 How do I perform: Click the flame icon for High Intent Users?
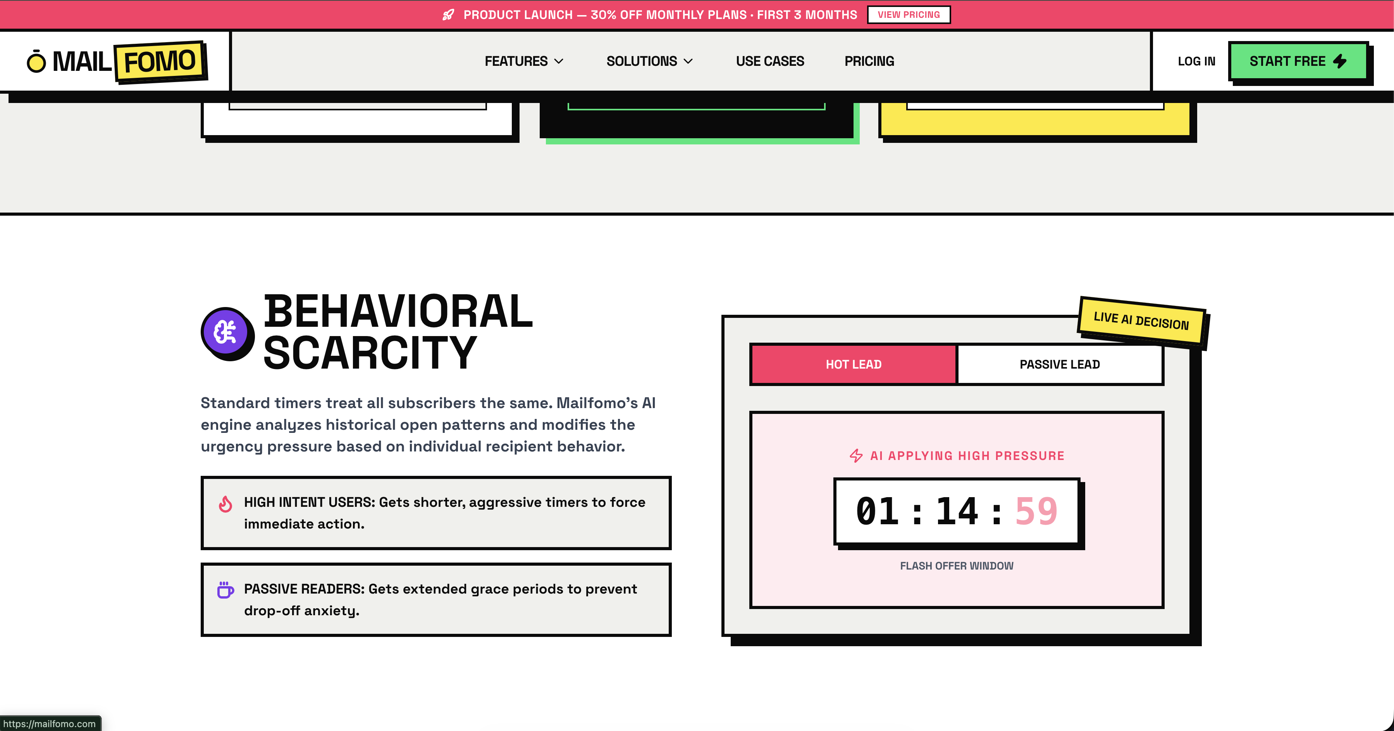225,504
